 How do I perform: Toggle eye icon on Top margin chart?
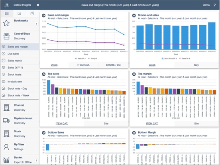(x=134, y=74)
